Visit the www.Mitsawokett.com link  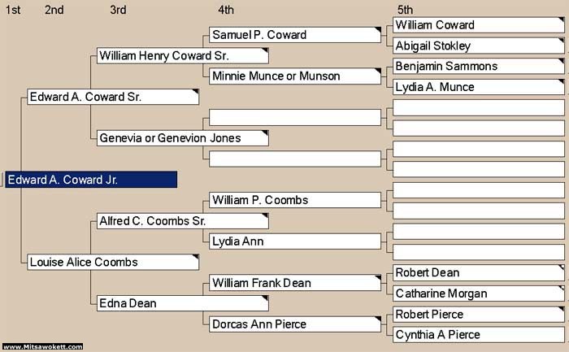click(42, 346)
